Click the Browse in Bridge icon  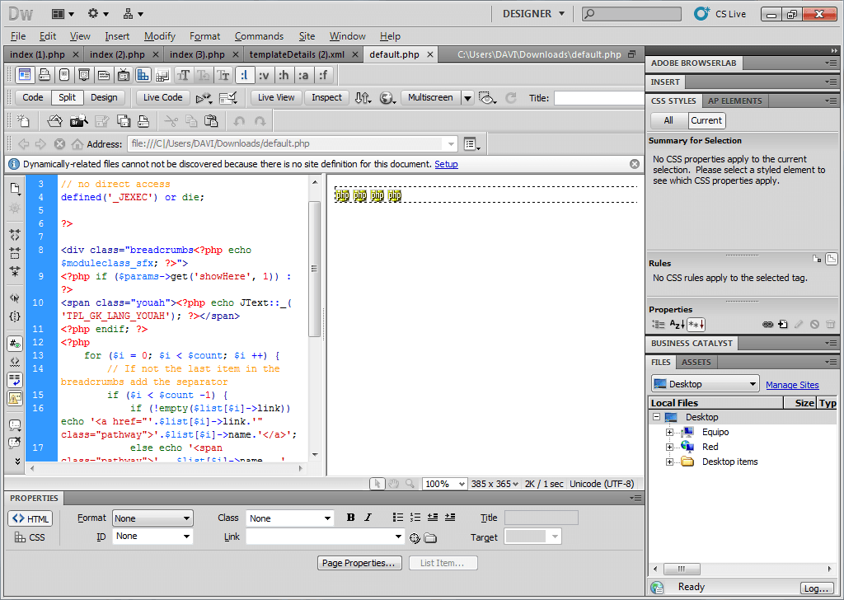pos(78,121)
